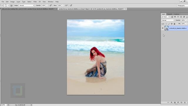The image size is (188, 106).
Task: Open the layer Fill arrow
Action: click(x=187, y=24)
